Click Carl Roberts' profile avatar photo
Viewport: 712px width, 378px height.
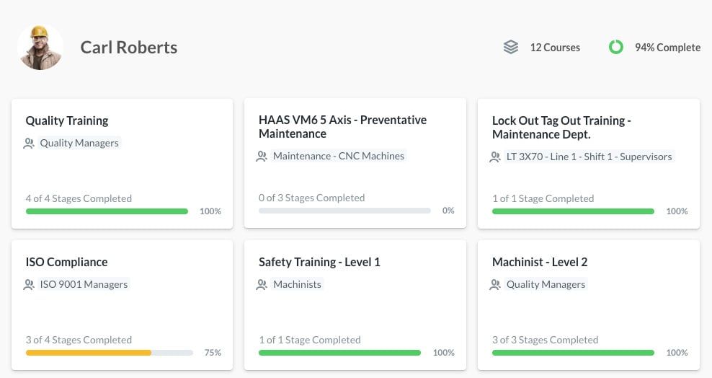40,47
